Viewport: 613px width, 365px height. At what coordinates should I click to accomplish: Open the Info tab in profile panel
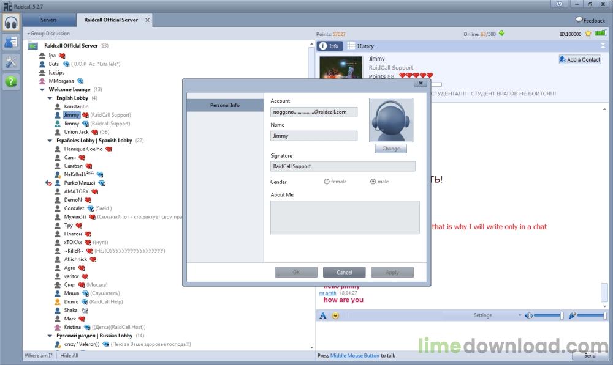pos(330,46)
